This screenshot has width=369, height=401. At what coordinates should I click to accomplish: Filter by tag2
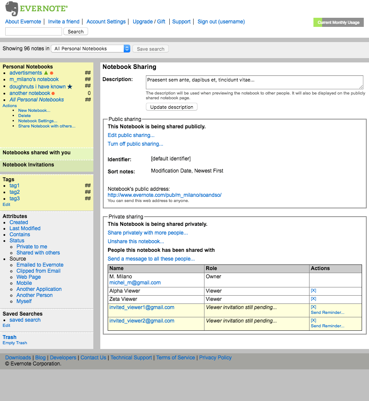[x=15, y=192]
